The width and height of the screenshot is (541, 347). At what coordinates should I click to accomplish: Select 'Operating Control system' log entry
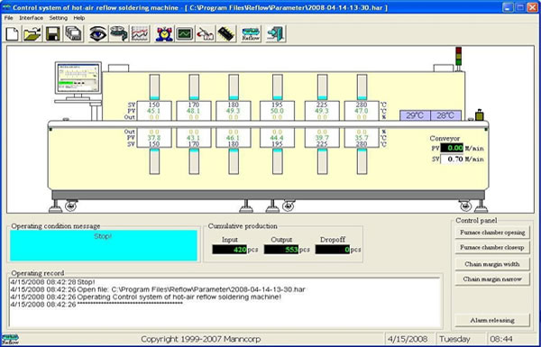(145, 297)
